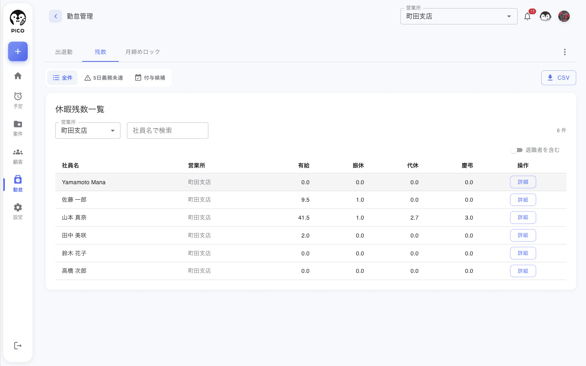Open 詳細 for 山本 真奈
586x366 pixels.
tap(523, 218)
